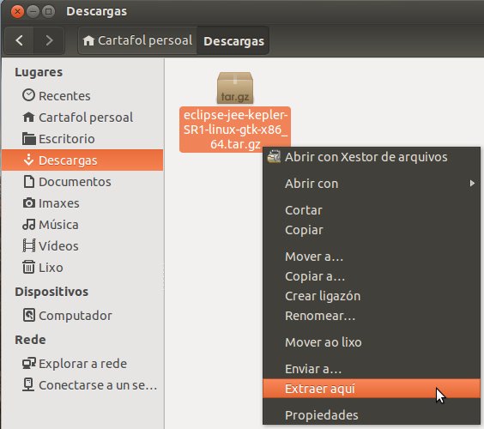Viewport: 484px width, 429px height.
Task: Click Extraer aquí to extract archive
Action: click(x=372, y=389)
